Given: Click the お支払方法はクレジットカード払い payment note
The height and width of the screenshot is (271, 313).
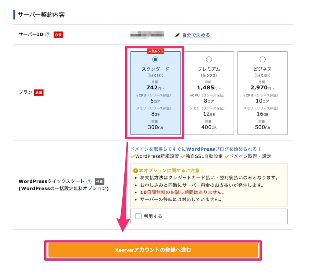Looking at the screenshot, I should pyautogui.click(x=209, y=178).
